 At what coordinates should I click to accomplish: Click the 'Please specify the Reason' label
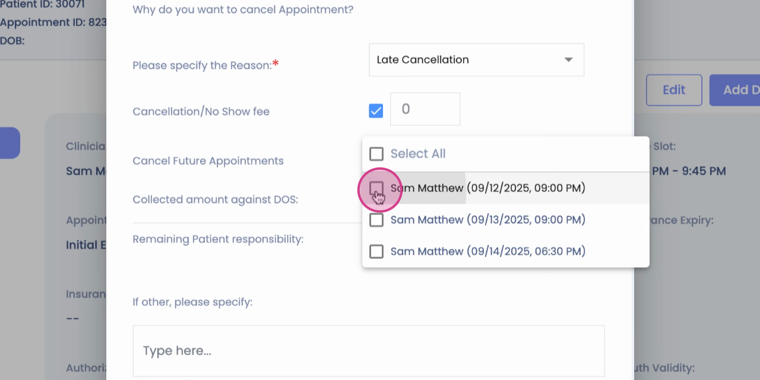[205, 65]
